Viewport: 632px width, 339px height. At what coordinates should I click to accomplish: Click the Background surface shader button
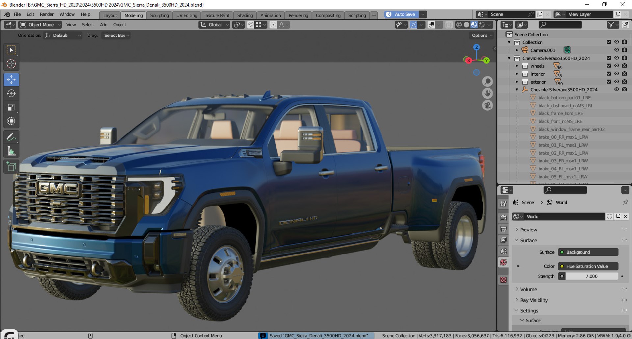pos(588,252)
